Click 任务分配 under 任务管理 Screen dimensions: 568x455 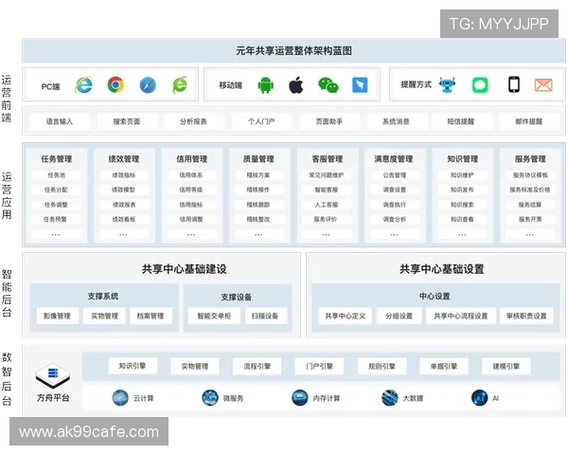click(56, 190)
